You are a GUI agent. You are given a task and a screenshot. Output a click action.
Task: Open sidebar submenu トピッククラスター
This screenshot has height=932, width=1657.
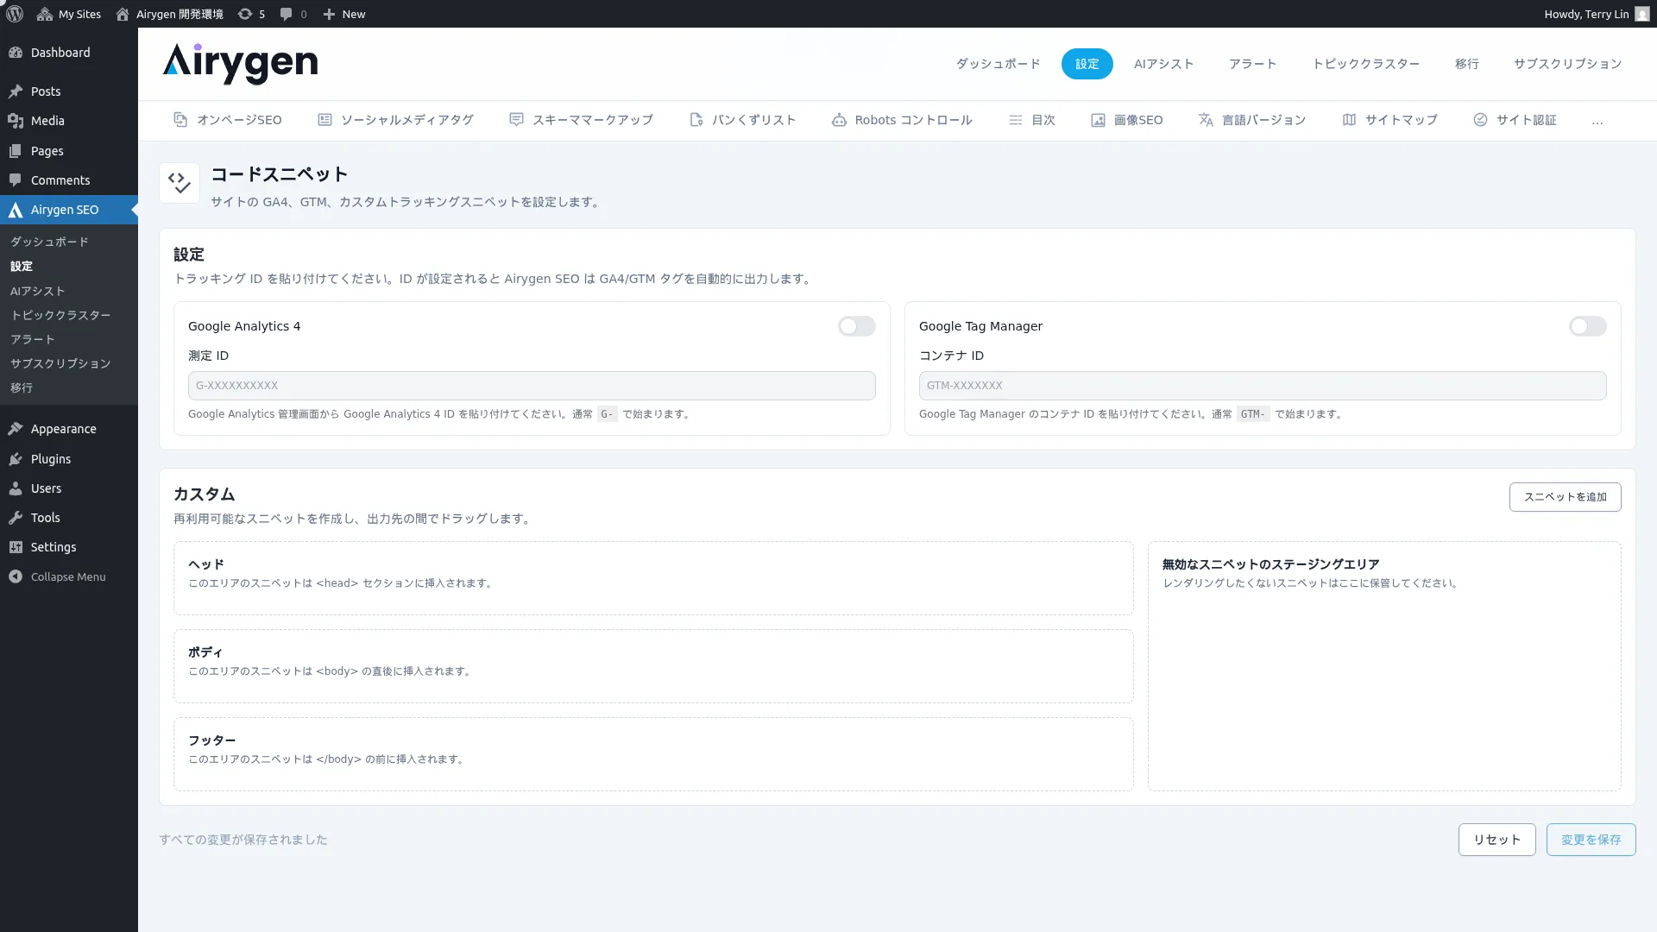pos(60,315)
